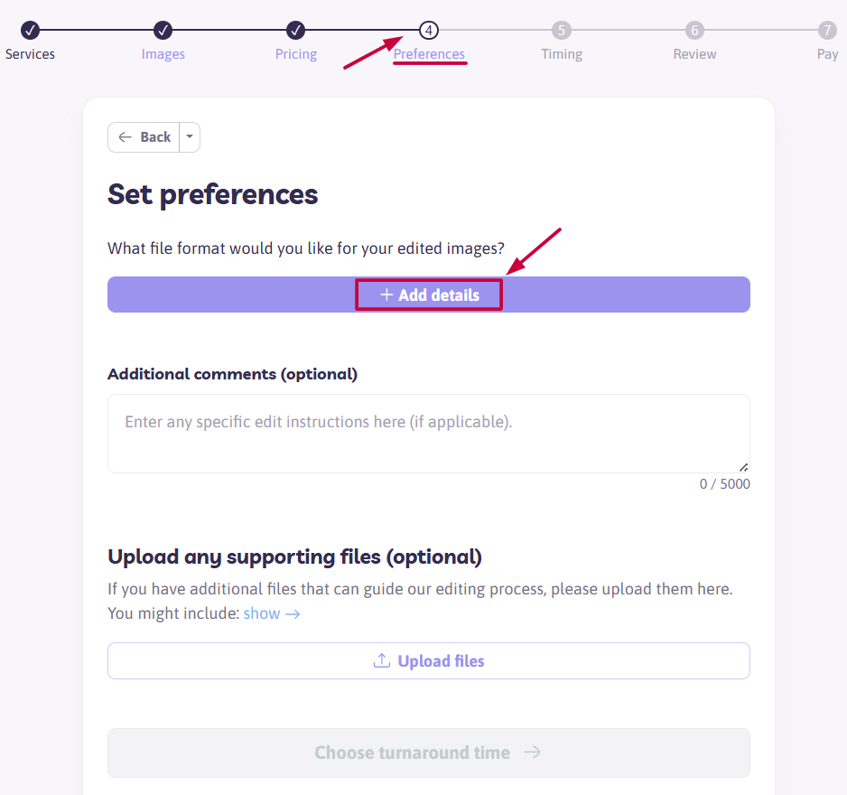Go to the Images step label
Screen dimensions: 847x795
pyautogui.click(x=163, y=54)
